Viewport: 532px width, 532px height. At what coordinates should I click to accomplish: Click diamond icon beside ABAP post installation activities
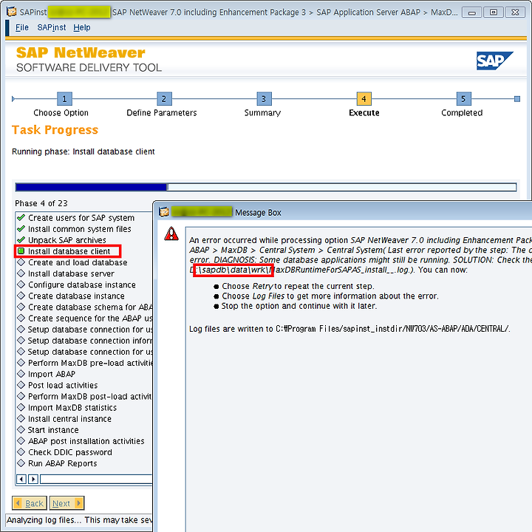pyautogui.click(x=21, y=440)
